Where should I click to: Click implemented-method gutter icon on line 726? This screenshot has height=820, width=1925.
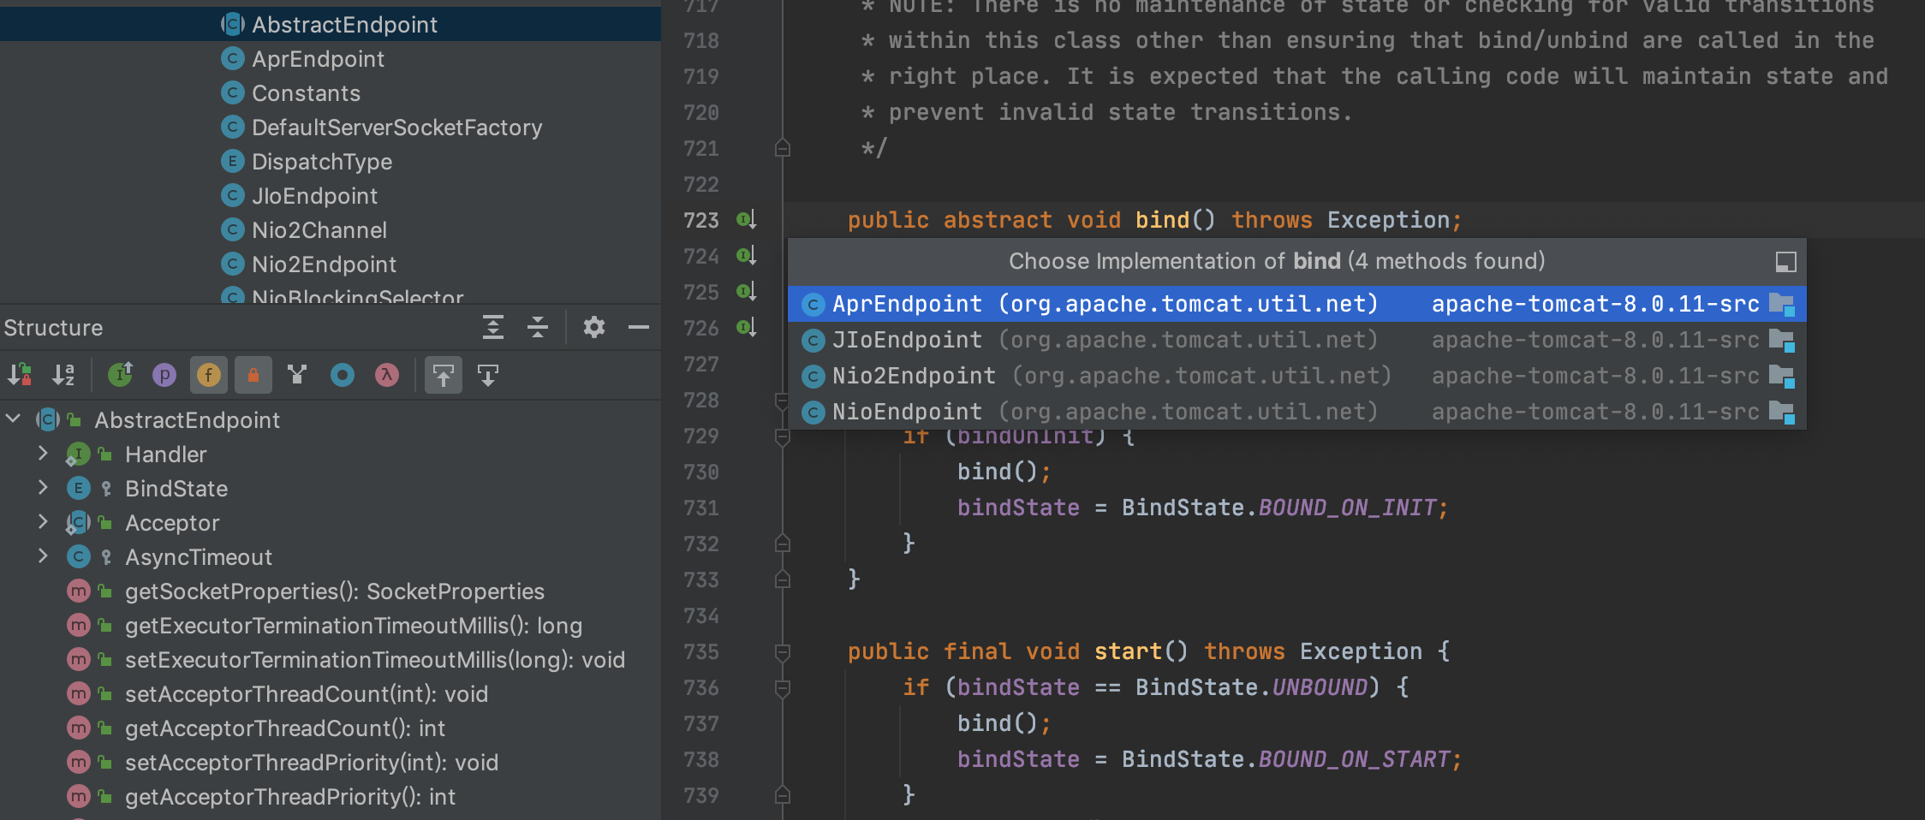[x=746, y=328]
